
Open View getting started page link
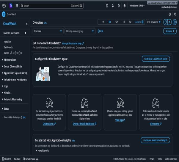pos(73,43)
